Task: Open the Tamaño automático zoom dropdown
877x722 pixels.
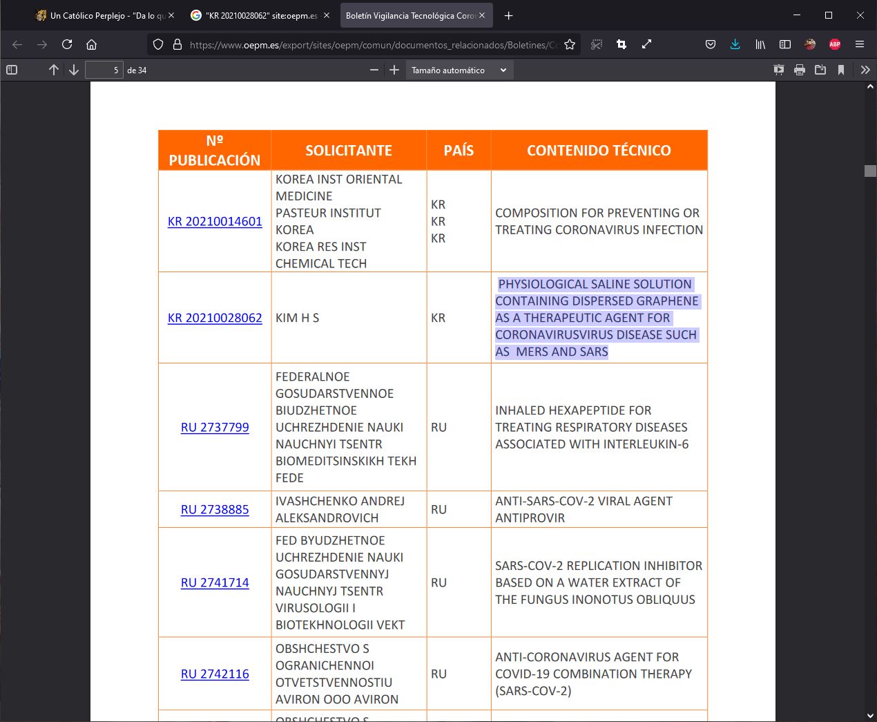Action: pyautogui.click(x=459, y=70)
